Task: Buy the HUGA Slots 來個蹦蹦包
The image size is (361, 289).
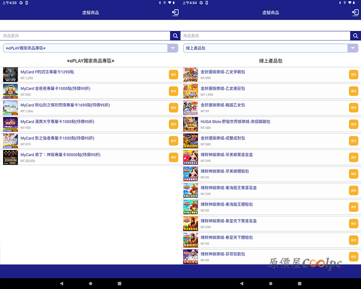Action: [353, 124]
